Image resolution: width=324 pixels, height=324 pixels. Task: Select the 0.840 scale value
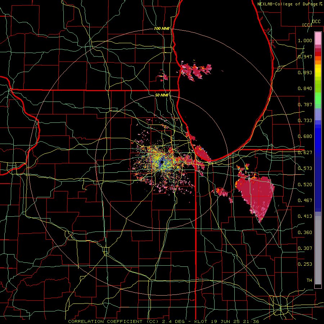[x=305, y=89]
